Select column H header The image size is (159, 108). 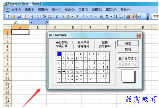tap(143, 27)
